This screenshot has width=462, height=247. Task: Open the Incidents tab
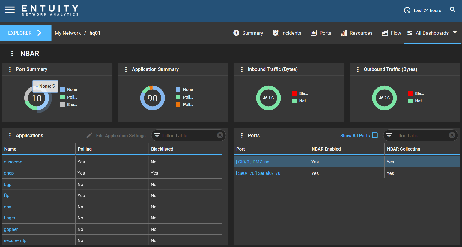coord(287,33)
